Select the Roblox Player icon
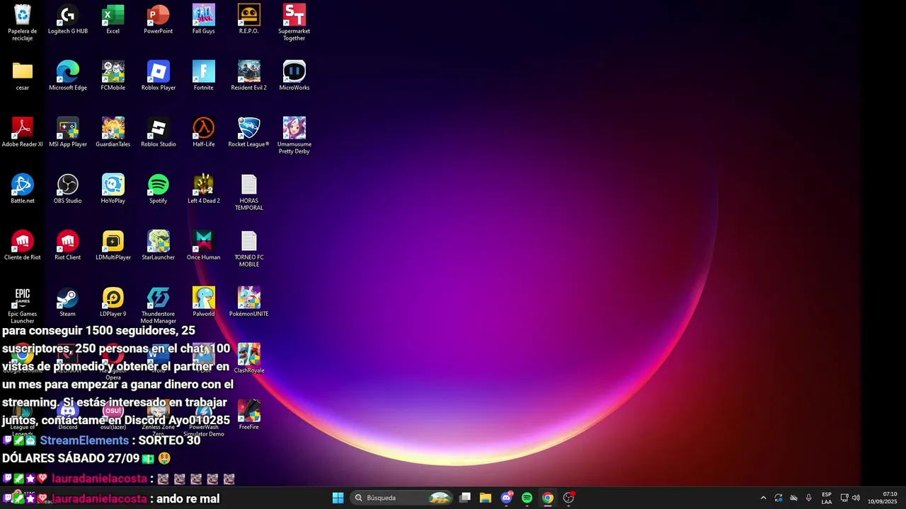The width and height of the screenshot is (906, 509). click(x=159, y=76)
